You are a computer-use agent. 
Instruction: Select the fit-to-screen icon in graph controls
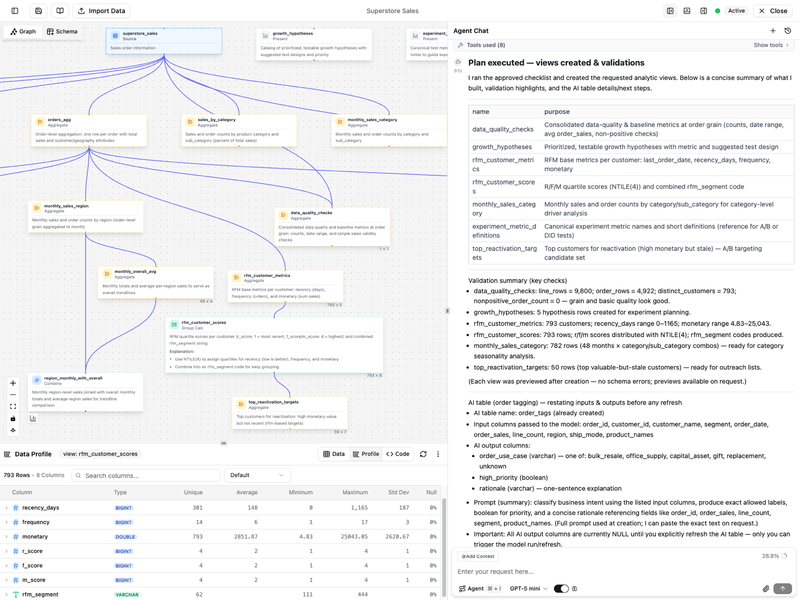click(x=13, y=406)
